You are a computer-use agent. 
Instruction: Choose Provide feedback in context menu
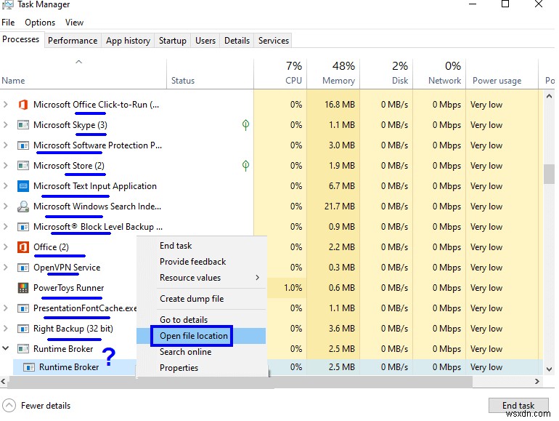click(201, 262)
